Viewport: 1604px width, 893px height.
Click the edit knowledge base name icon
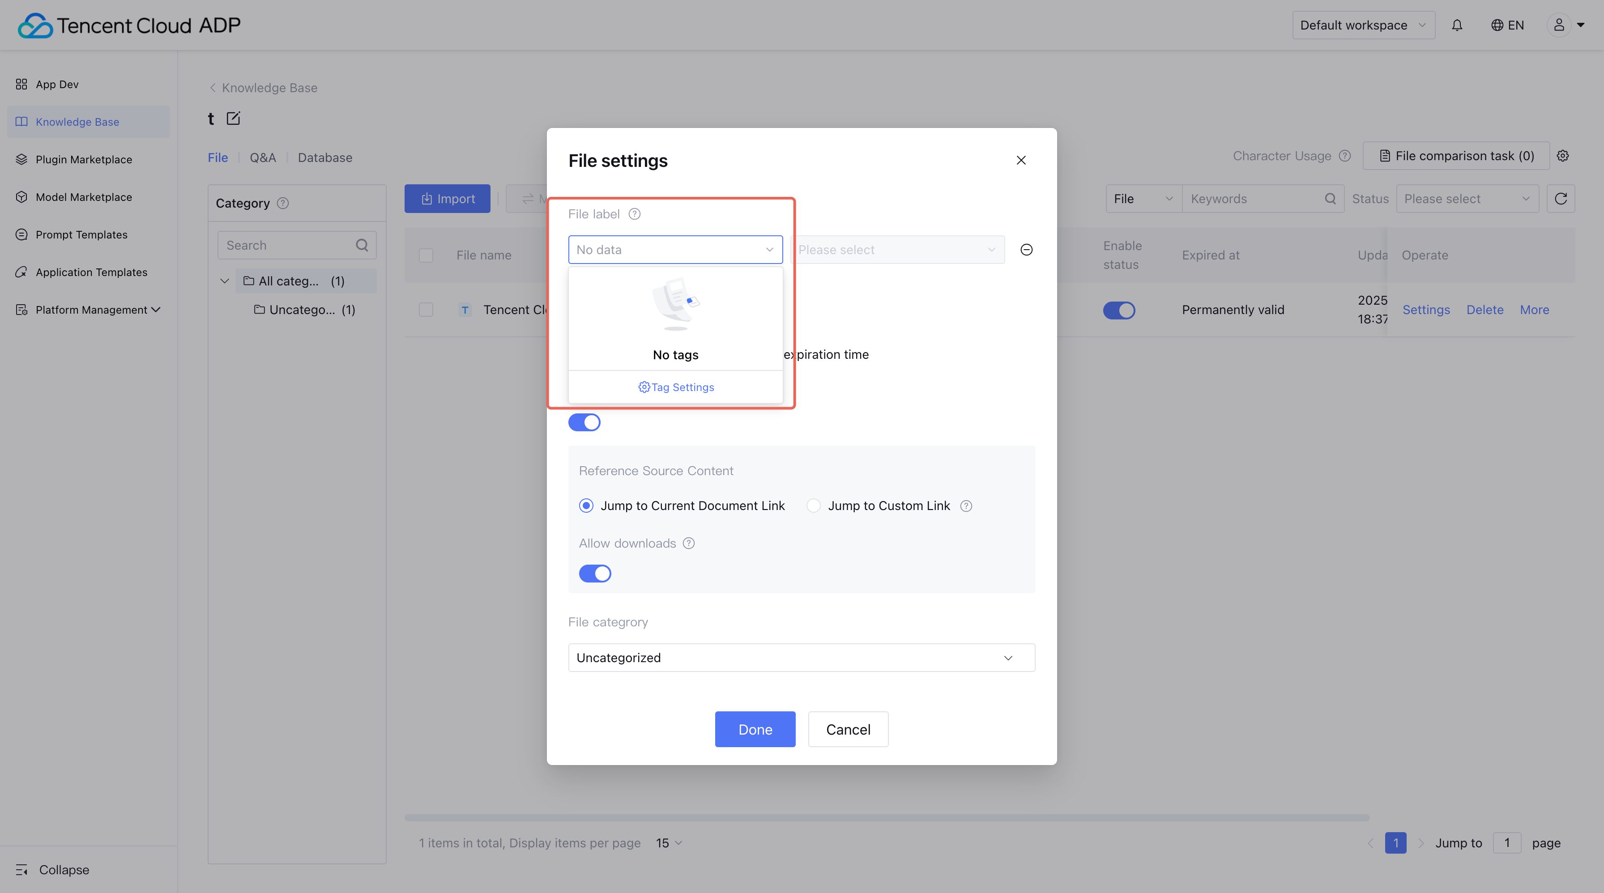(x=233, y=118)
